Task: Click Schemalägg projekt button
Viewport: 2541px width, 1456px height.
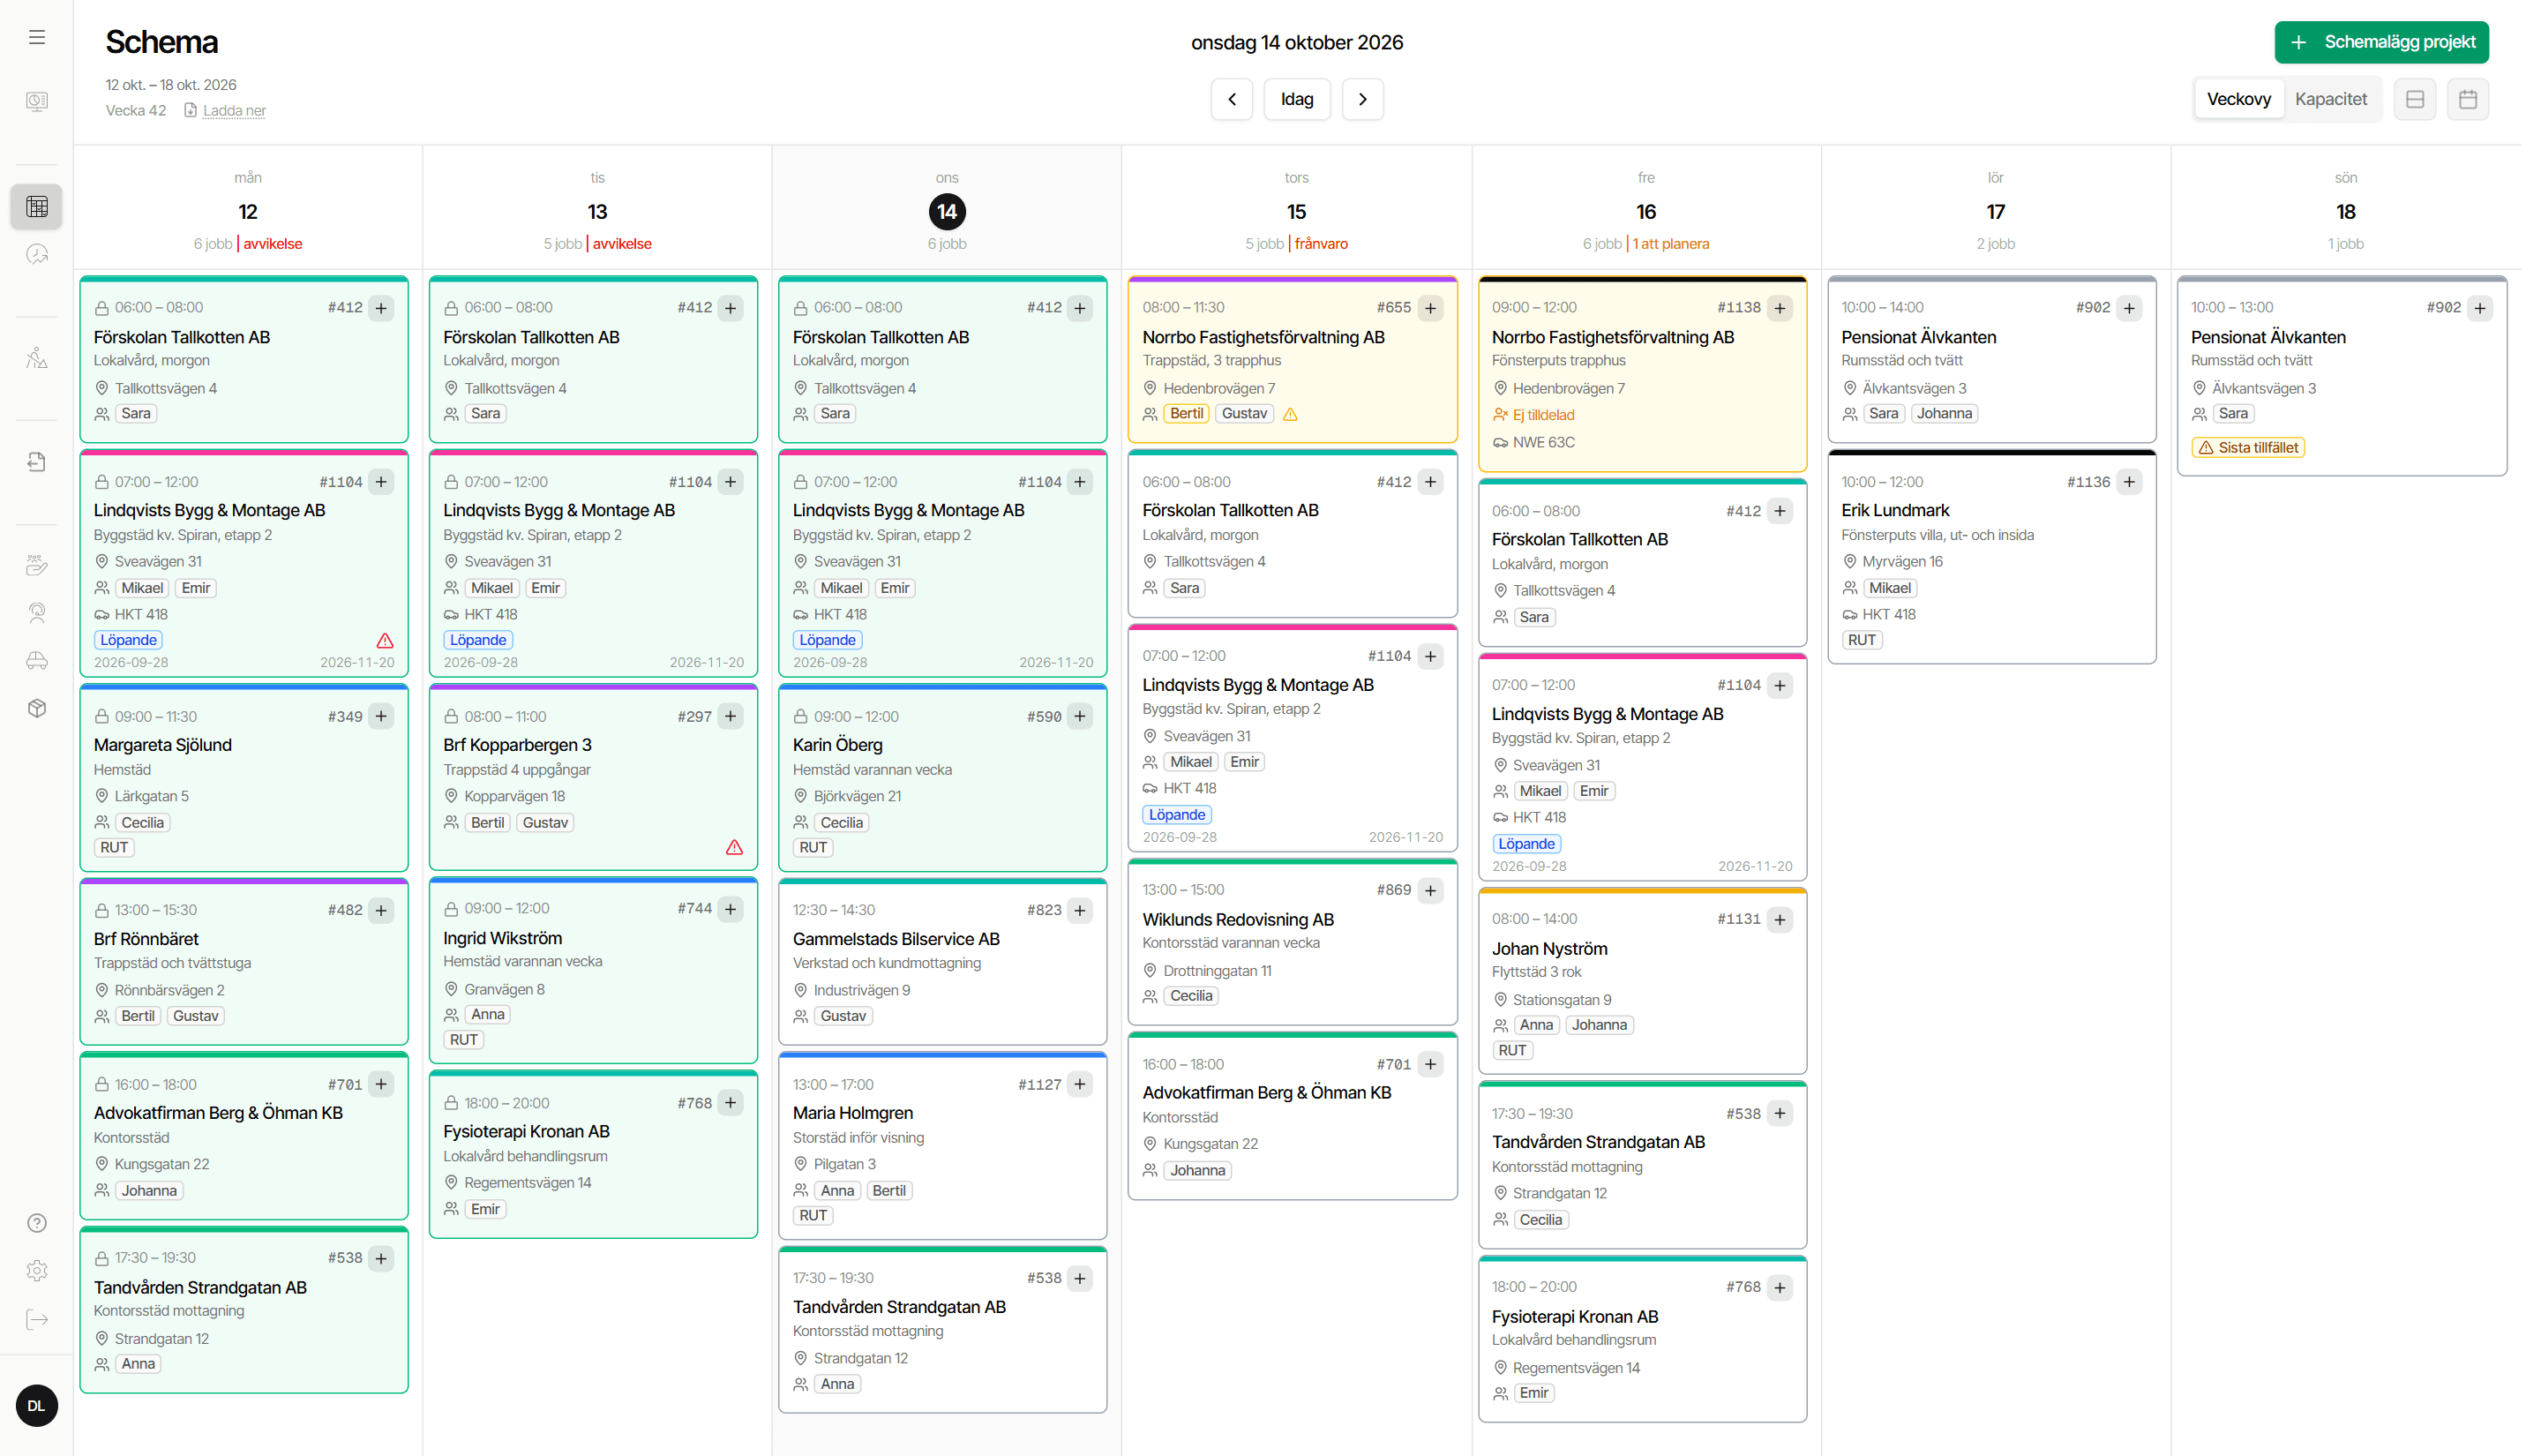Action: (x=2382, y=42)
